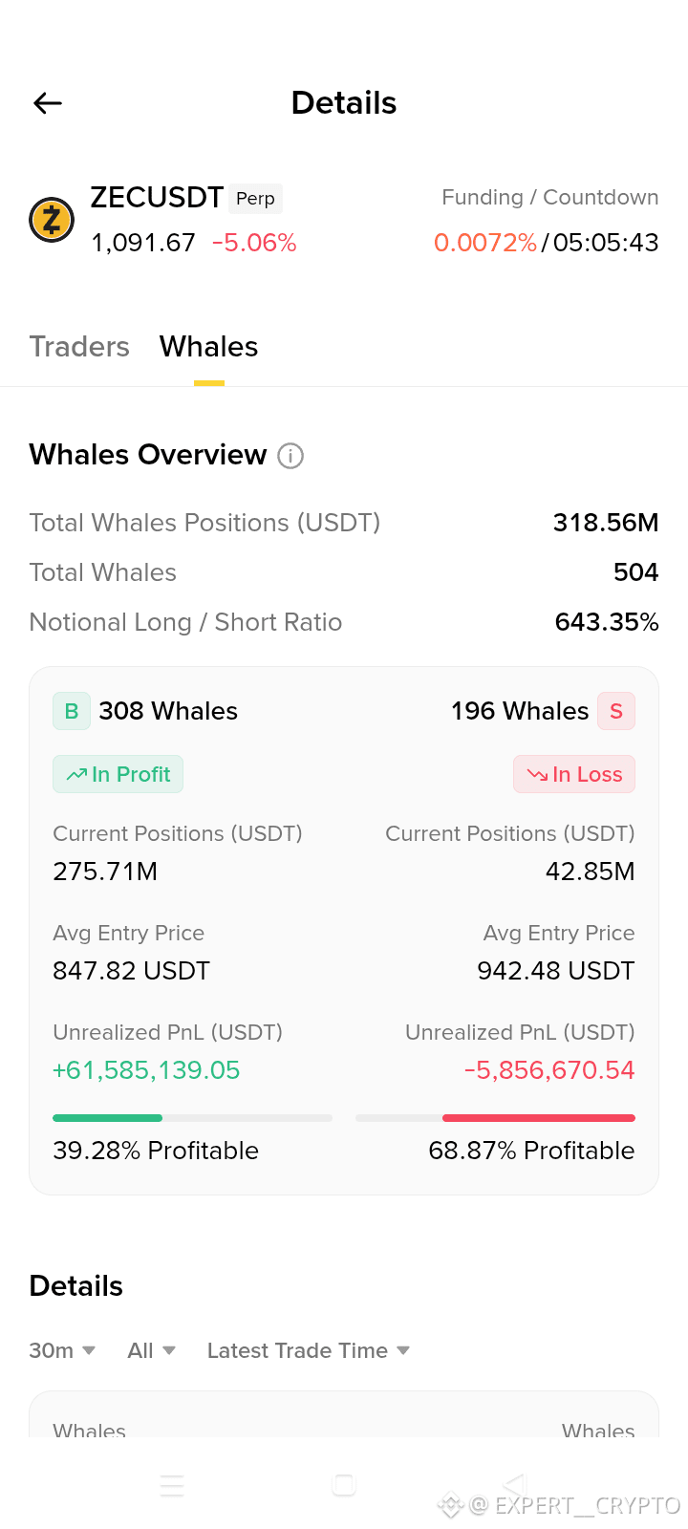Image resolution: width=688 pixels, height=1529 pixels.
Task: Tap the Android home square button
Action: pos(344,1485)
